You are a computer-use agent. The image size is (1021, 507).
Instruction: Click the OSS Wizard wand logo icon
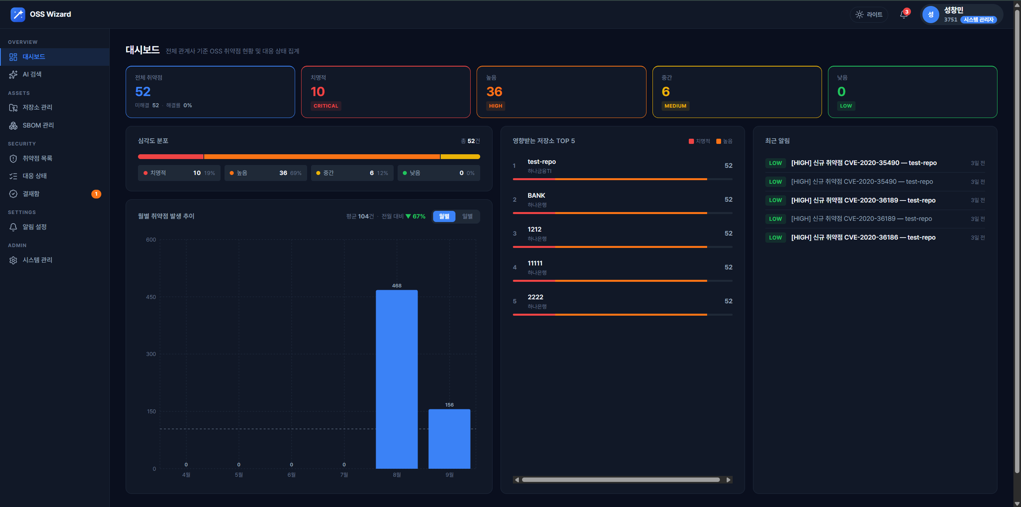click(x=18, y=14)
